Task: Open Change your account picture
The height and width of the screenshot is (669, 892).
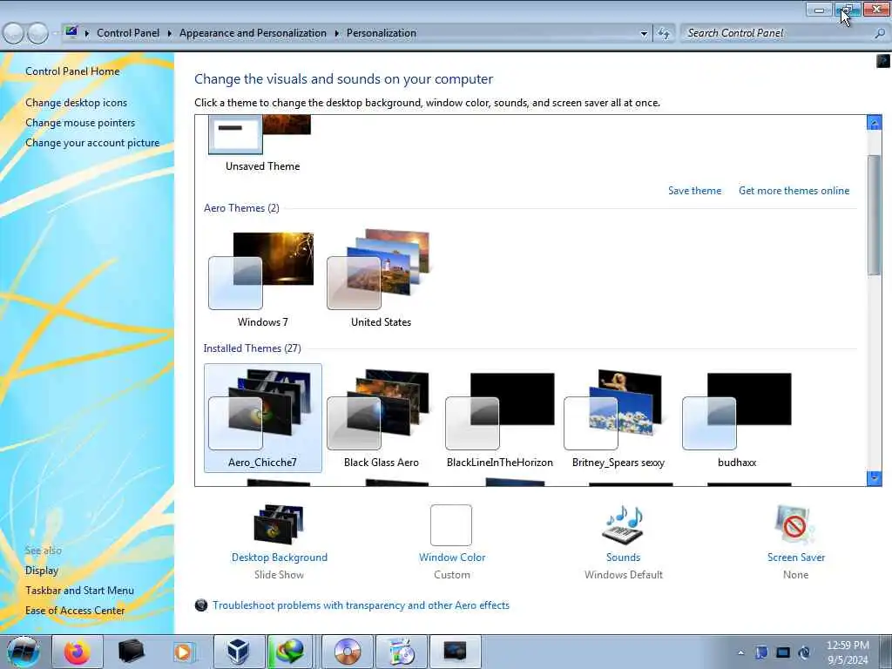Action: tap(92, 143)
